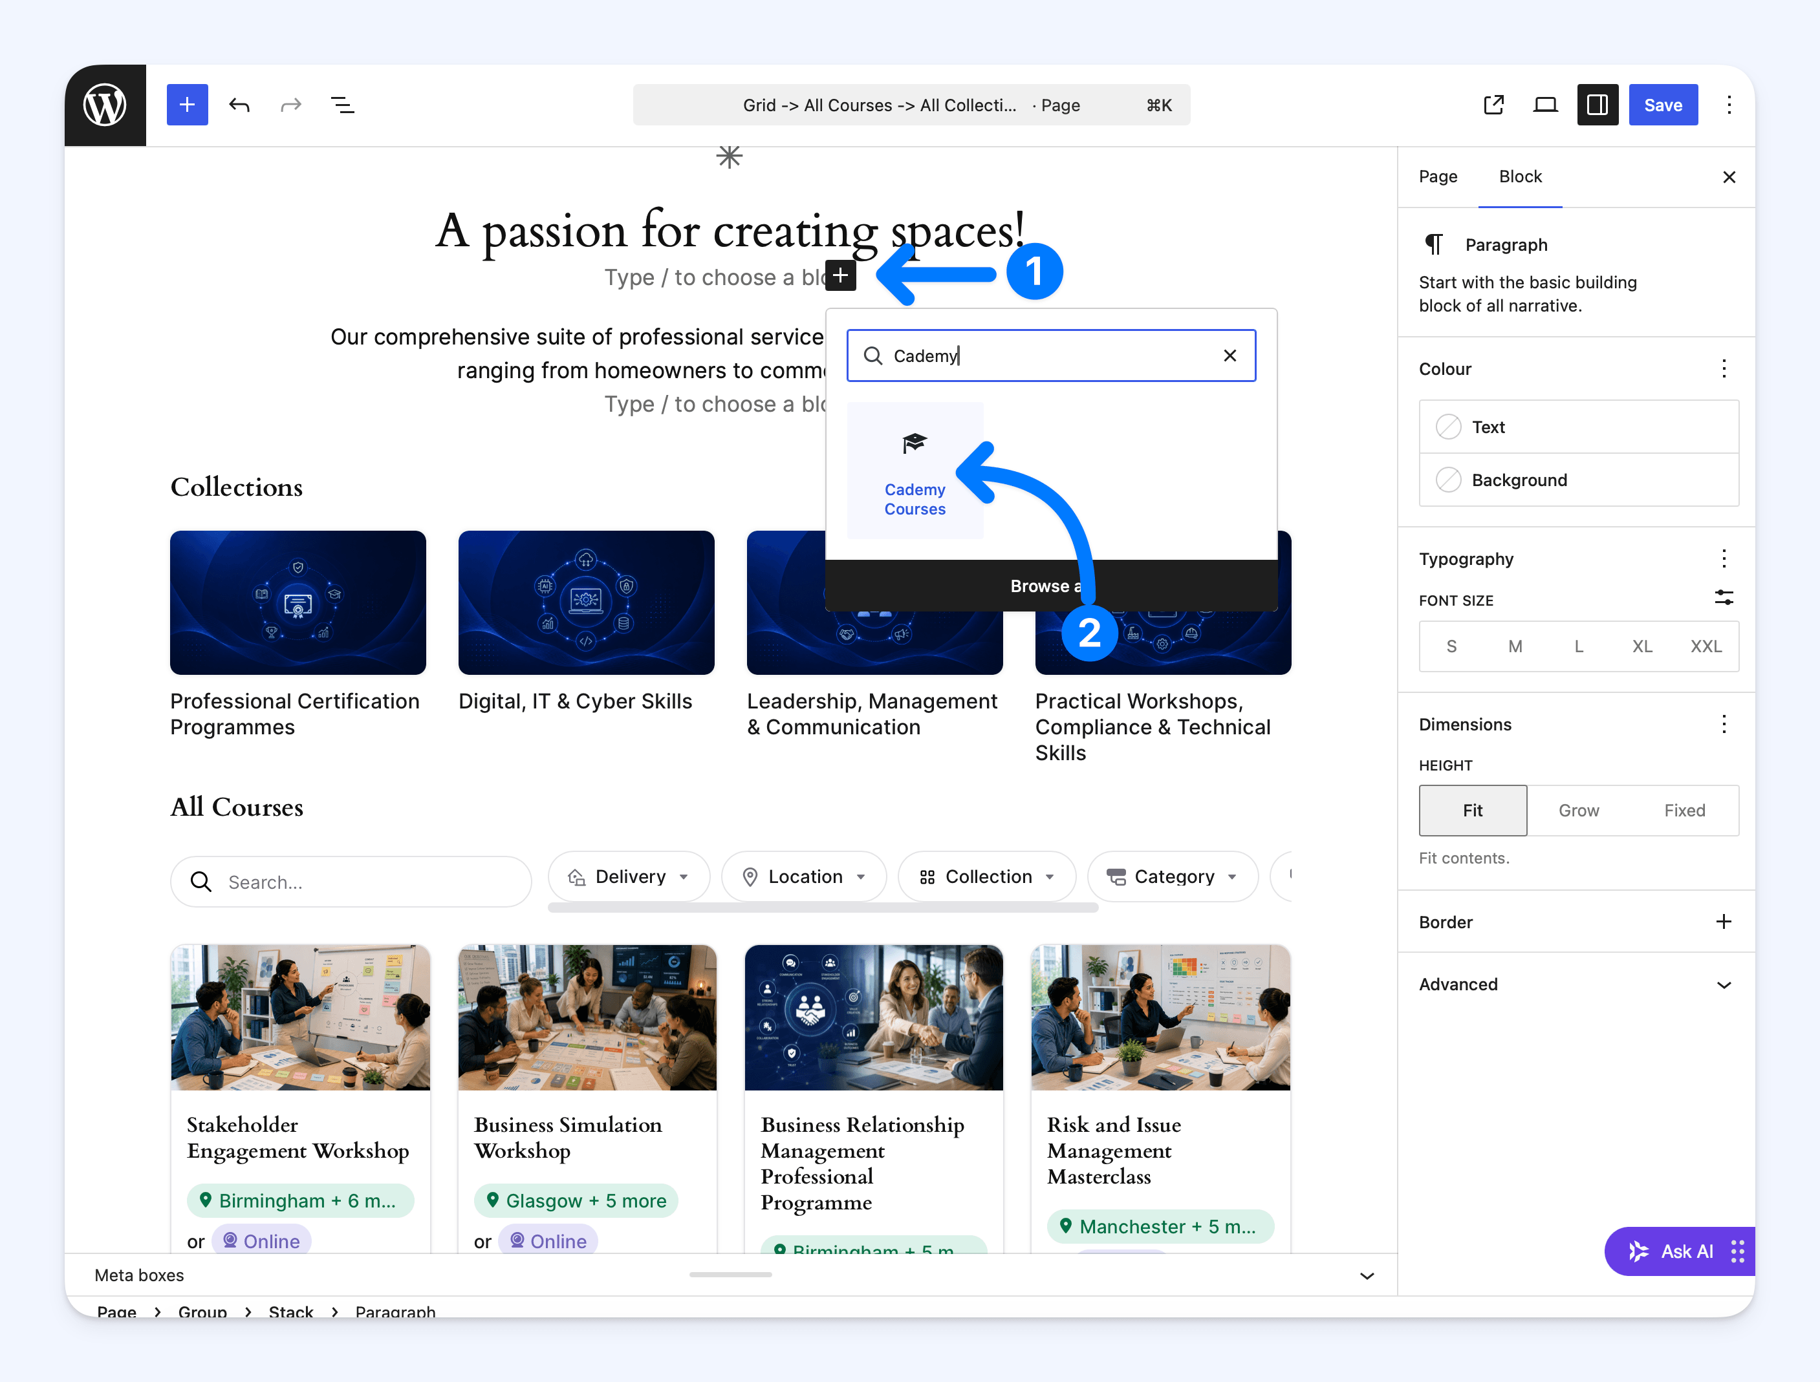The width and height of the screenshot is (1820, 1382).
Task: Open the command palette title bar
Action: (911, 105)
